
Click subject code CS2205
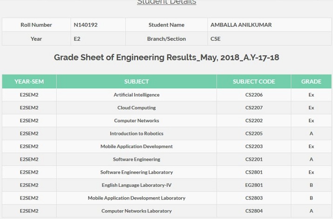254,133
